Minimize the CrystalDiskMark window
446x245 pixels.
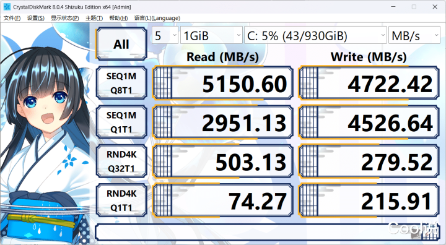pyautogui.click(x=393, y=7)
